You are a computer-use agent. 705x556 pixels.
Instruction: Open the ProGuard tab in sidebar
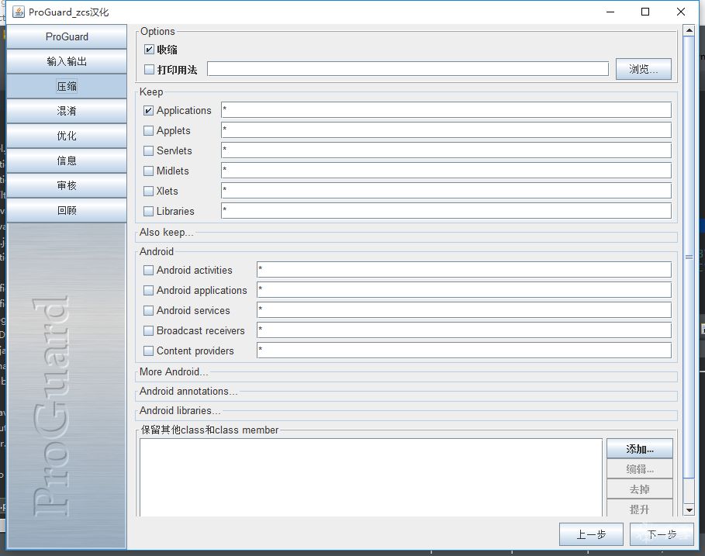pos(67,37)
